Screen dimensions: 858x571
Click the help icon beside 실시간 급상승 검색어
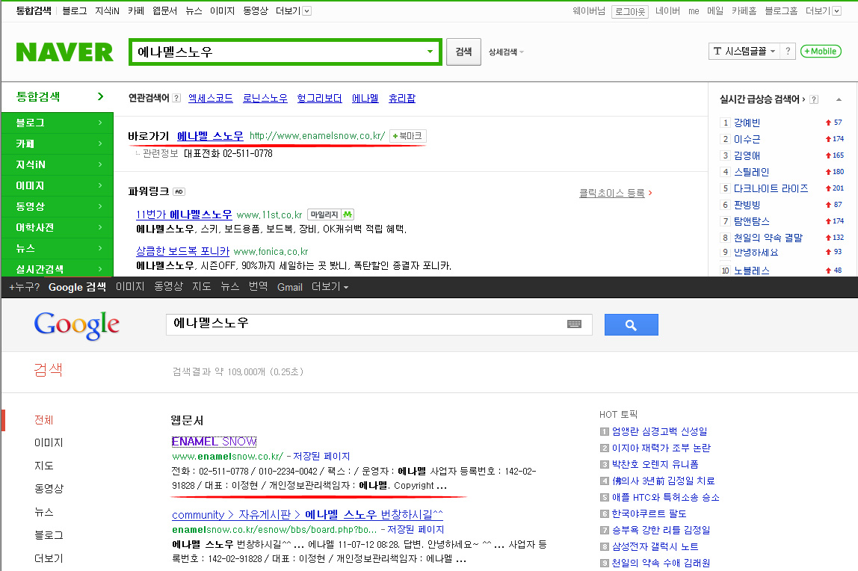tap(814, 99)
